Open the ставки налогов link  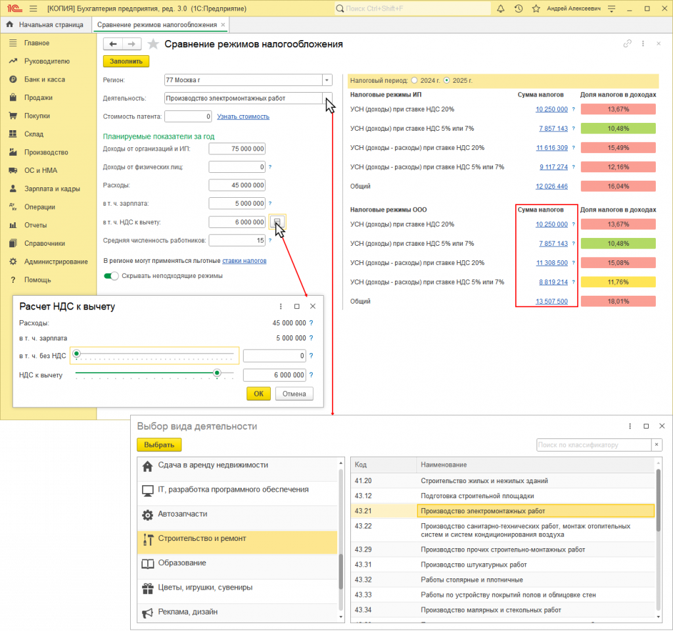click(x=244, y=260)
